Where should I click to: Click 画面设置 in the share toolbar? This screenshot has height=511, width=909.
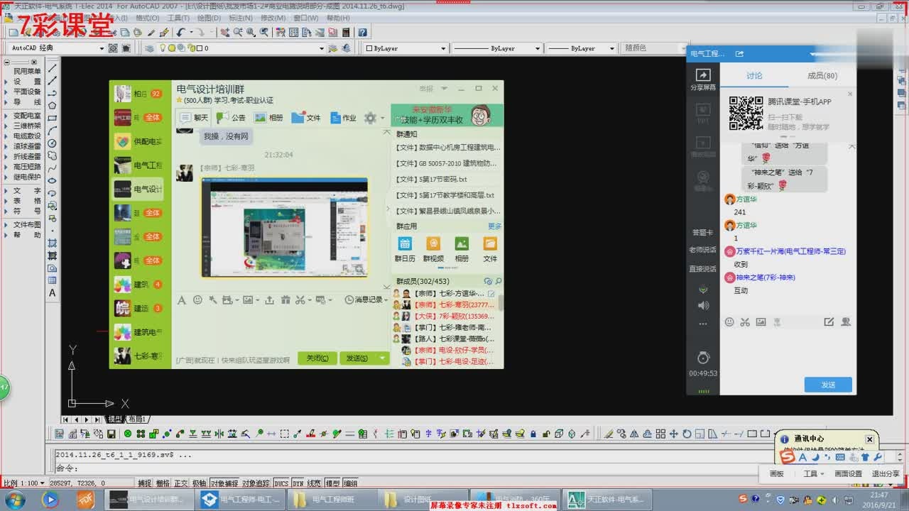point(848,473)
